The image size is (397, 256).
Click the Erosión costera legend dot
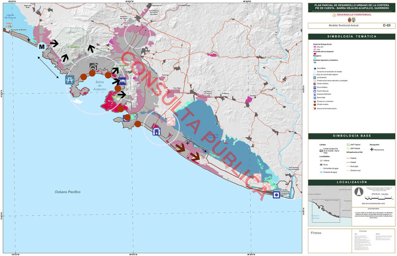pyautogui.click(x=314, y=105)
